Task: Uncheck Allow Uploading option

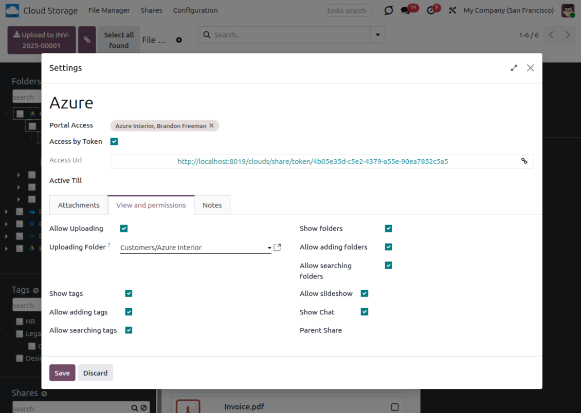Action: pyautogui.click(x=124, y=229)
